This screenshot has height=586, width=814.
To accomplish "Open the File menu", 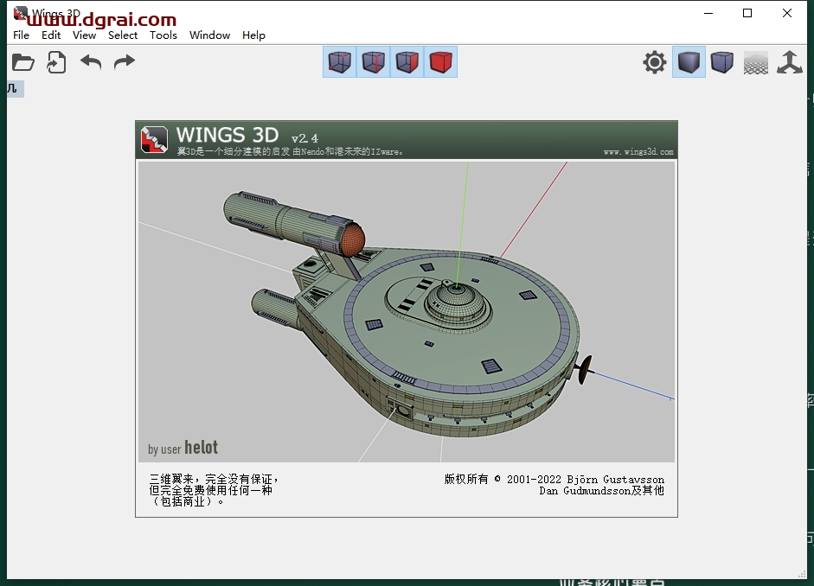I will [x=21, y=35].
